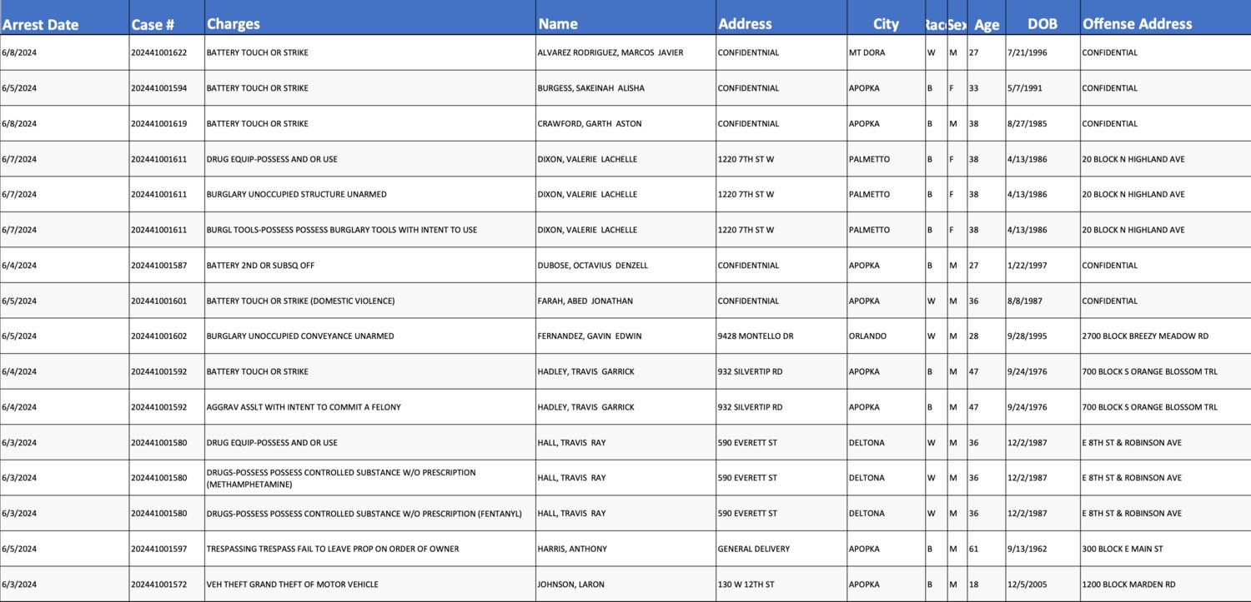Viewport: 1251px width, 602px height.
Task: Click age value 28
Action: (x=973, y=336)
